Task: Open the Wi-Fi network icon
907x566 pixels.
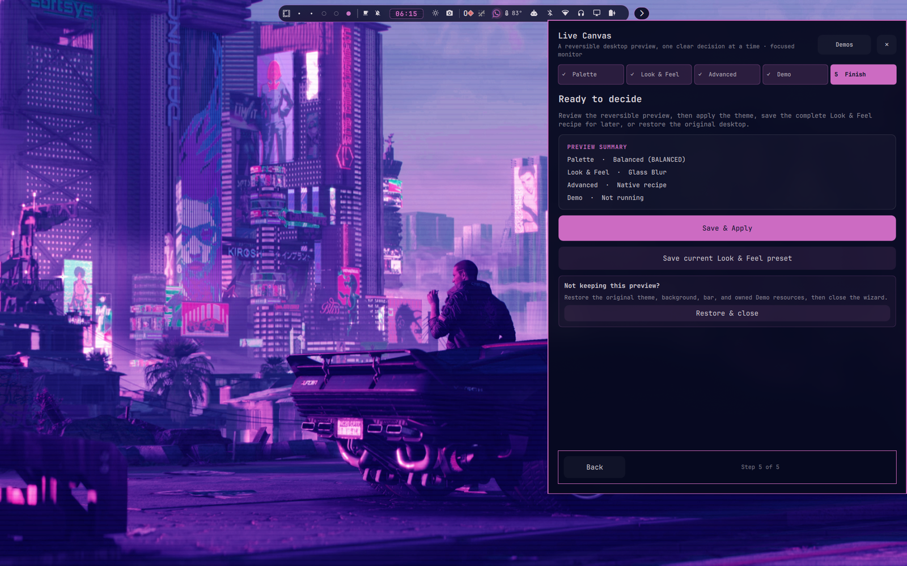Action: point(565,13)
